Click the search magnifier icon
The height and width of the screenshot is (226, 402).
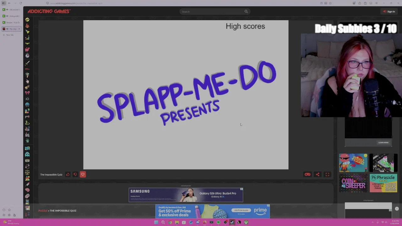[x=246, y=12]
